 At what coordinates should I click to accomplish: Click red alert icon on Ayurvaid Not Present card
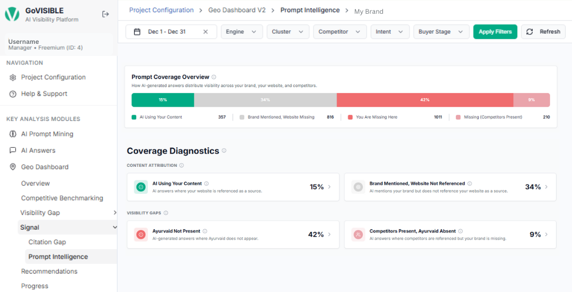[141, 234]
